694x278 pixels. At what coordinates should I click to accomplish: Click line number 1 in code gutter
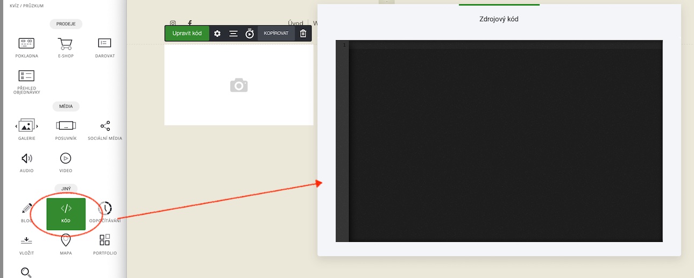click(x=344, y=45)
